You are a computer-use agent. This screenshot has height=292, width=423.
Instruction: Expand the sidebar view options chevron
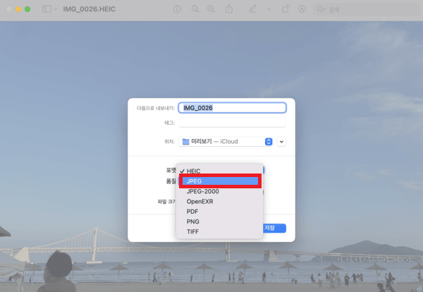pos(55,9)
